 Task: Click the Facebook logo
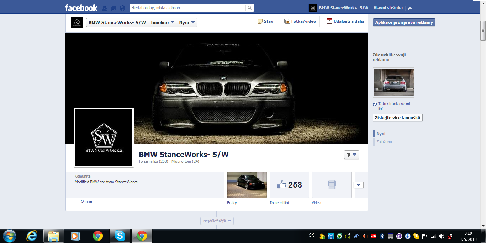click(81, 7)
